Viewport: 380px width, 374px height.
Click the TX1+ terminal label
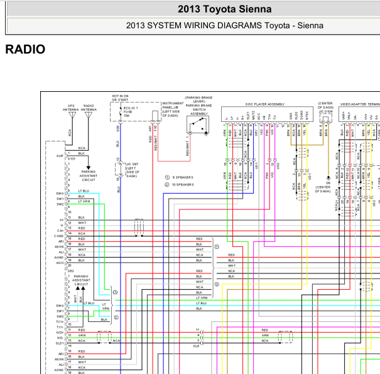click(x=60, y=322)
